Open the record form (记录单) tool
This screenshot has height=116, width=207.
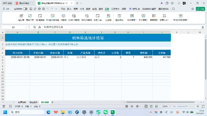click(108, 18)
